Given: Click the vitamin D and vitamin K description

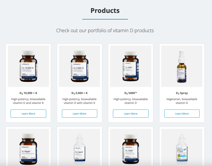Looking at the screenshot, I should point(28,101).
